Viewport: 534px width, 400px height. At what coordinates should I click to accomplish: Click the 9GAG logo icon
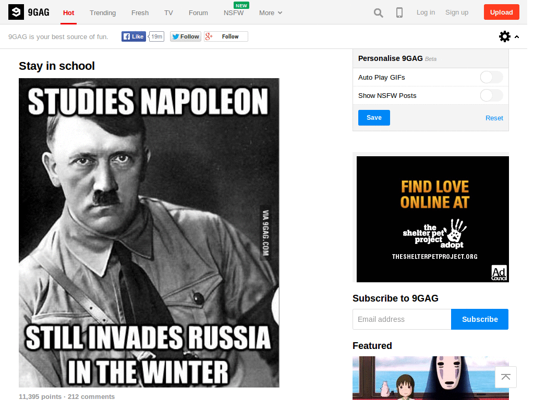point(16,12)
